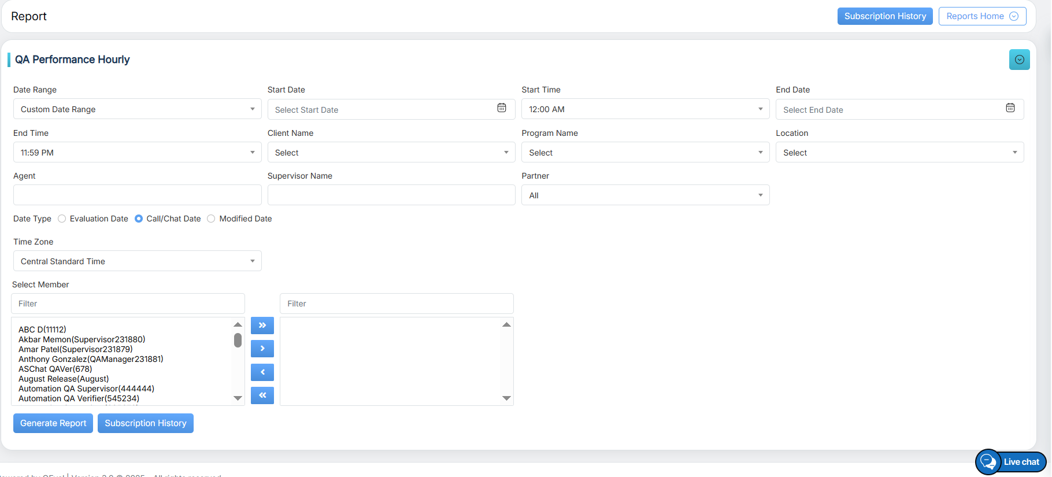1052x477 pixels.
Task: Open the Time Zone dropdown
Action: pyautogui.click(x=137, y=261)
